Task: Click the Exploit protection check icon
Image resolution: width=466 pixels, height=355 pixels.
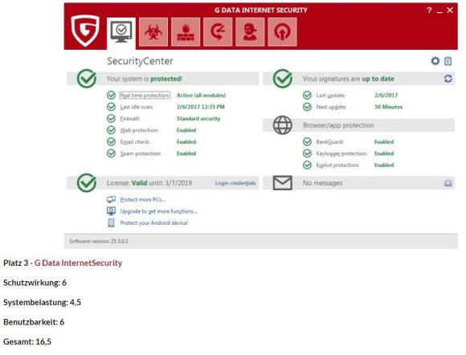Action: [x=307, y=165]
